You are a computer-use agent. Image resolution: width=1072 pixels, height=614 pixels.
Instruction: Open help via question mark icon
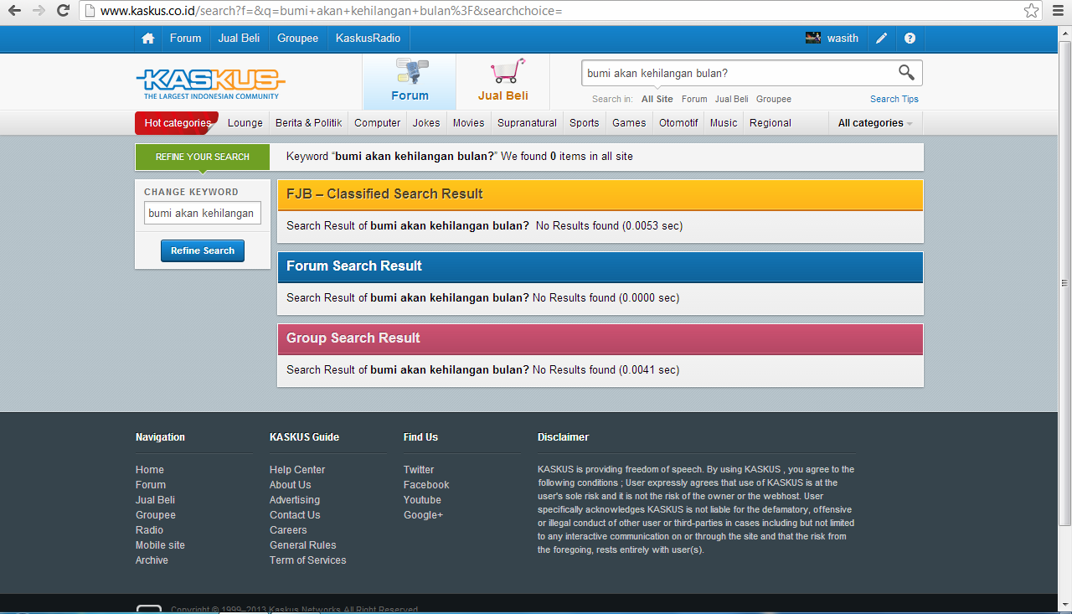tap(910, 39)
